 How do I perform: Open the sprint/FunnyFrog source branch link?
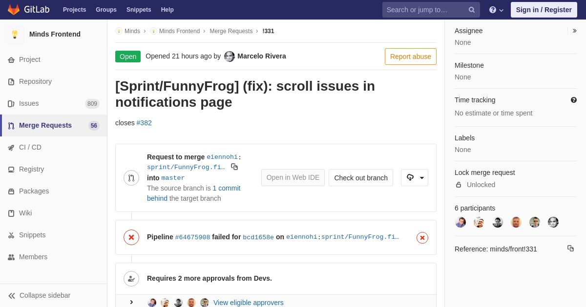pos(186,167)
